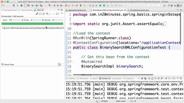184x103 pixels.
Task: Click the Pin Console icon
Action: tap(166, 78)
